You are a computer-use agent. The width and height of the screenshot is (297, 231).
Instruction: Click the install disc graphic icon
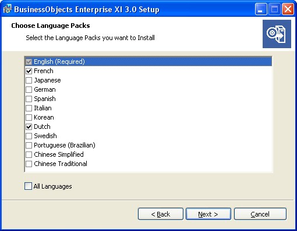coord(277,34)
